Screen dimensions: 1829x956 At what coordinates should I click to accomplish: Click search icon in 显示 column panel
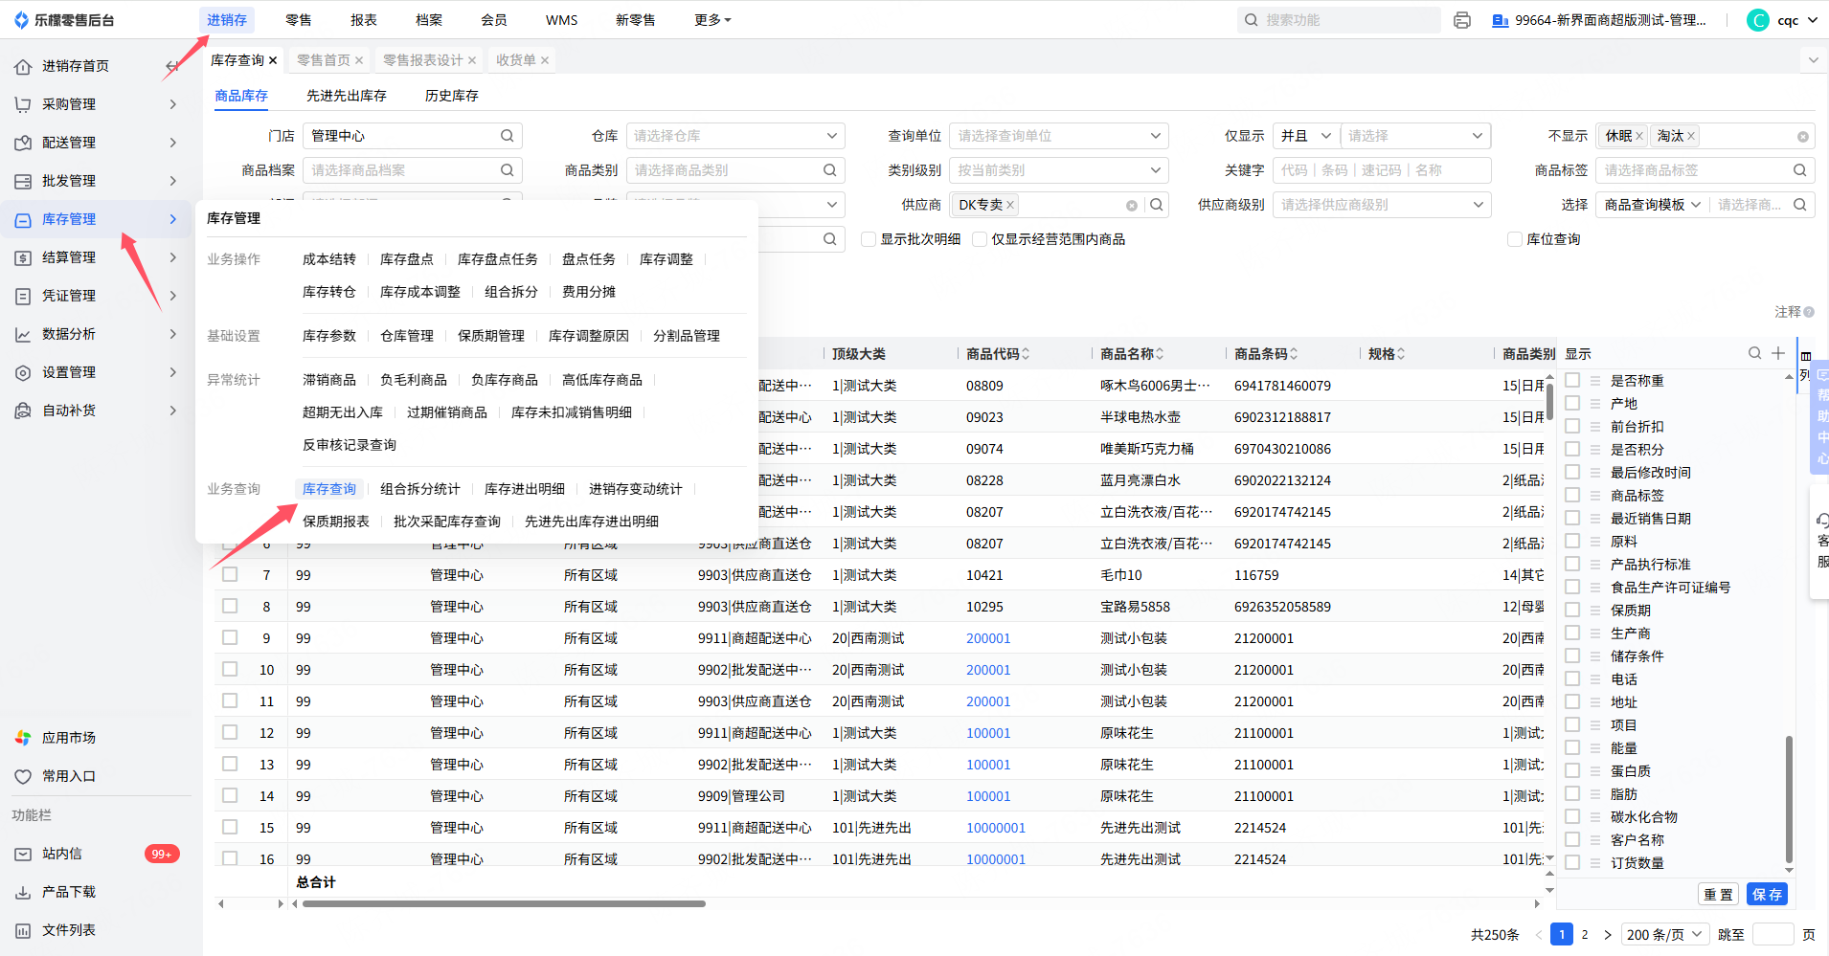(1754, 353)
